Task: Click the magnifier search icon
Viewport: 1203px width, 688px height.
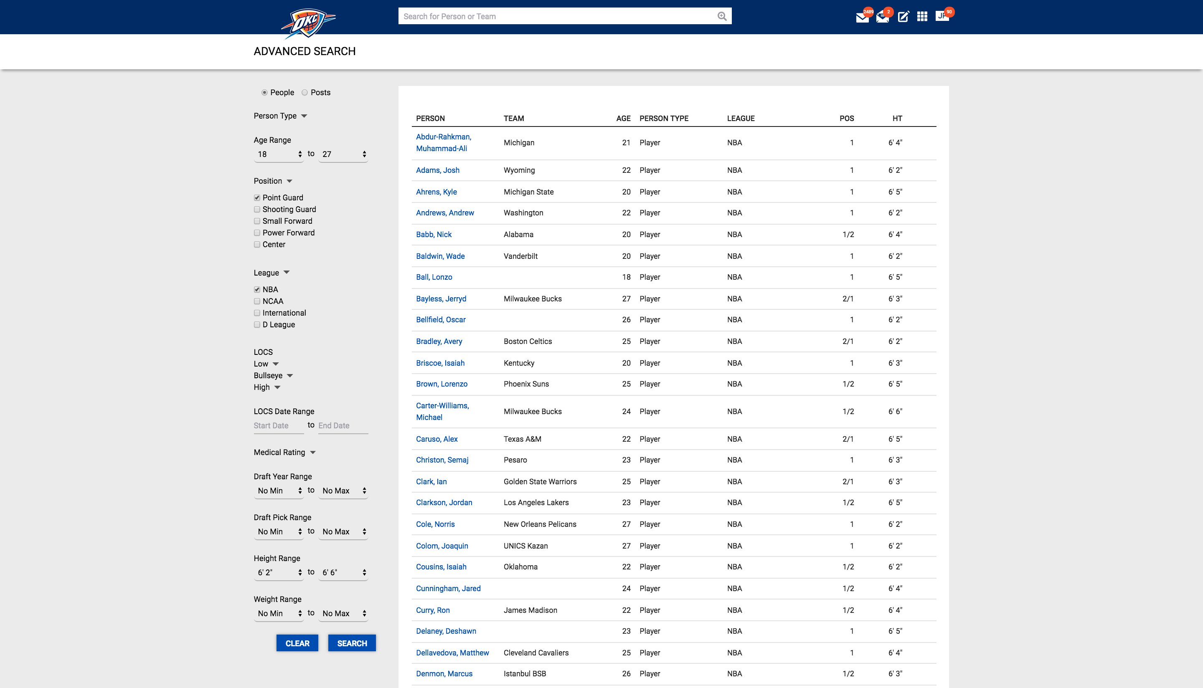Action: pyautogui.click(x=722, y=17)
